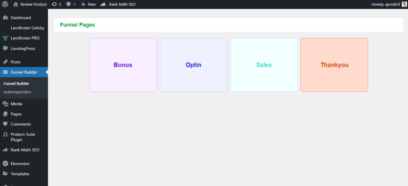The image size is (408, 186).
Task: Open the Sales funnel page card
Action: point(264,65)
